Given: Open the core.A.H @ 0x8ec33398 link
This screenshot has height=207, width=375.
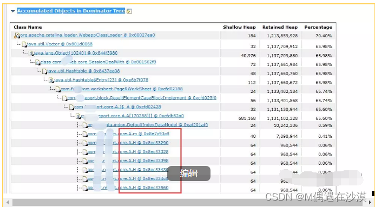Looking at the screenshot, I should (x=128, y=161).
